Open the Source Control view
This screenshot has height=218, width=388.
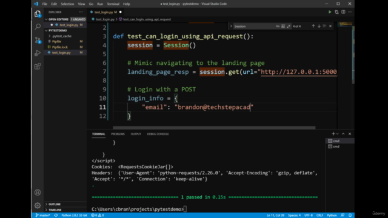[x=38, y=40]
